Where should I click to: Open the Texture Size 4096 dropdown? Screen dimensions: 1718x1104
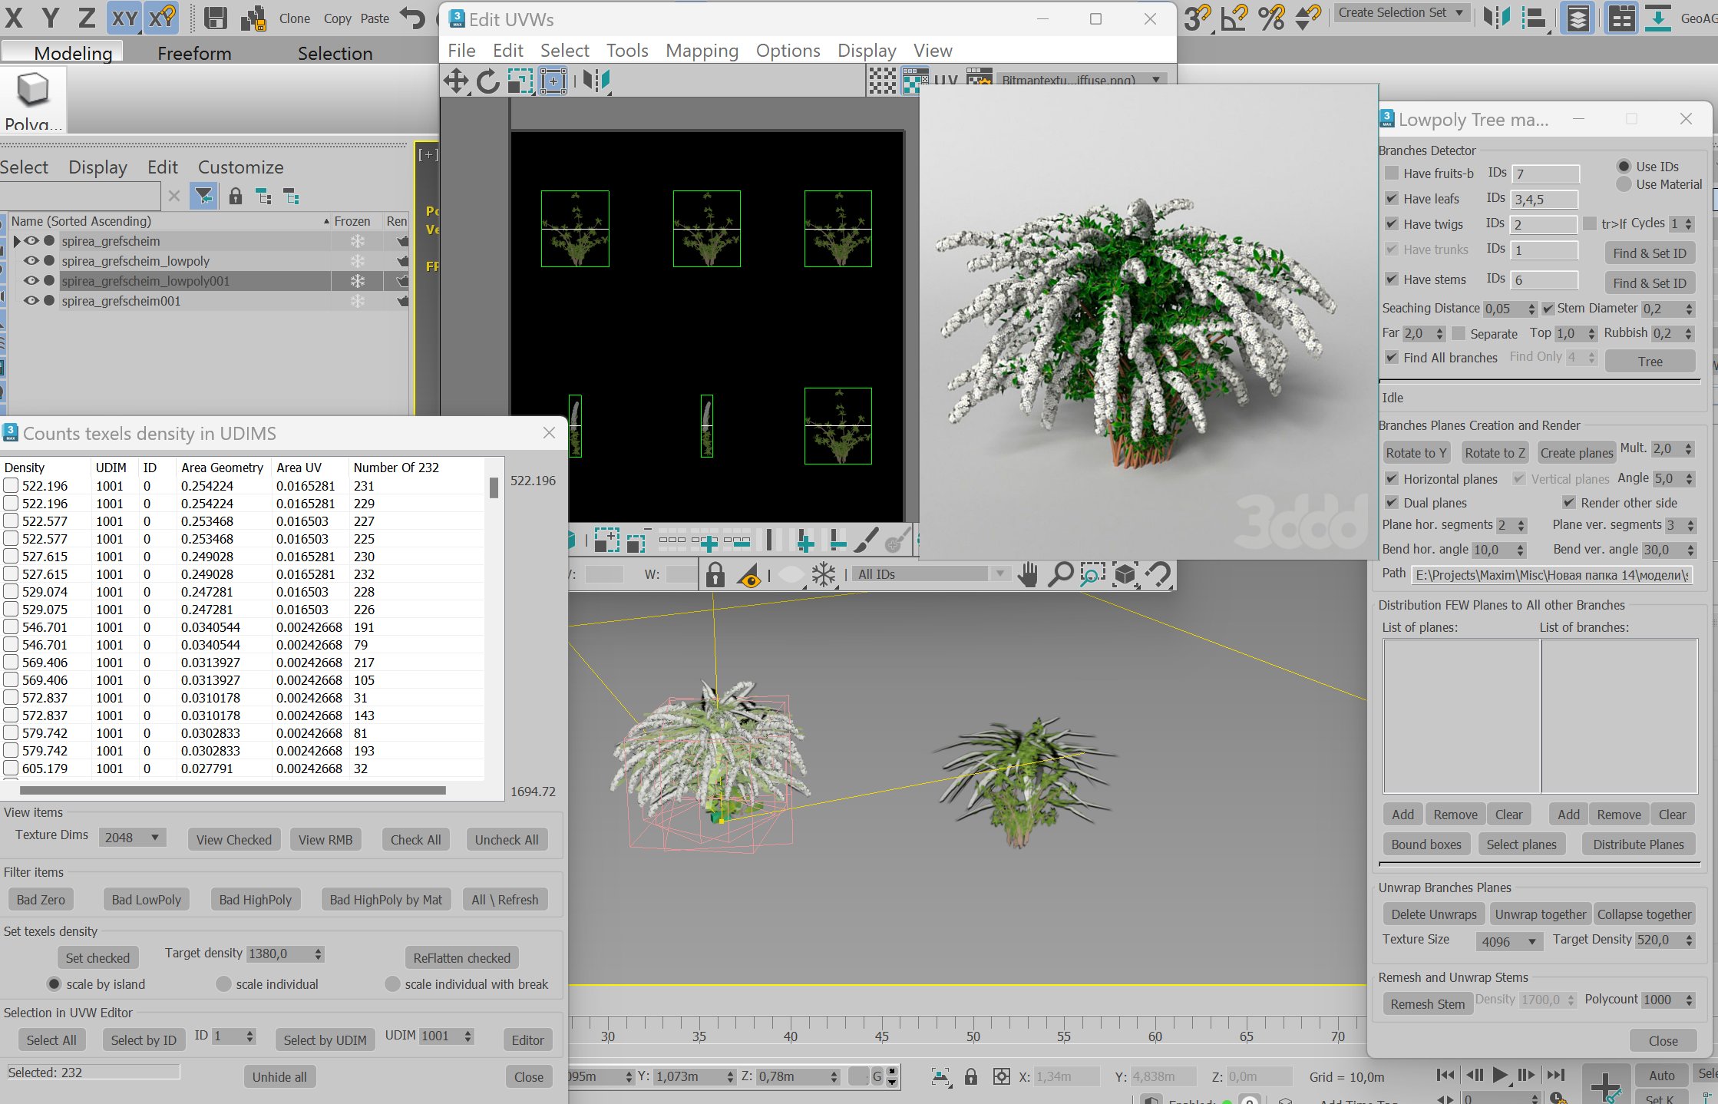click(1509, 941)
